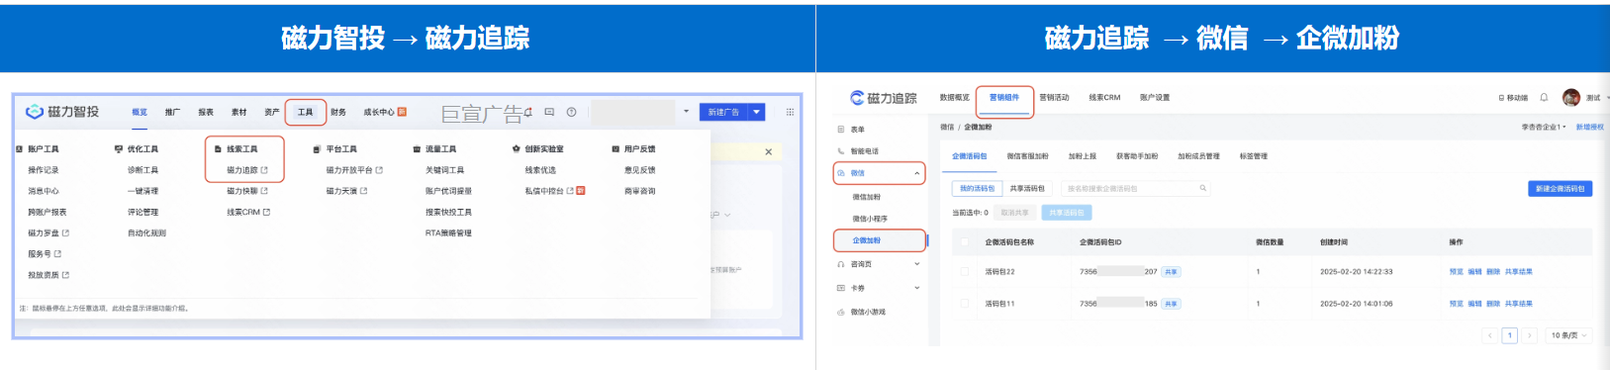Expand the 咨询页 sidebar group

(917, 264)
